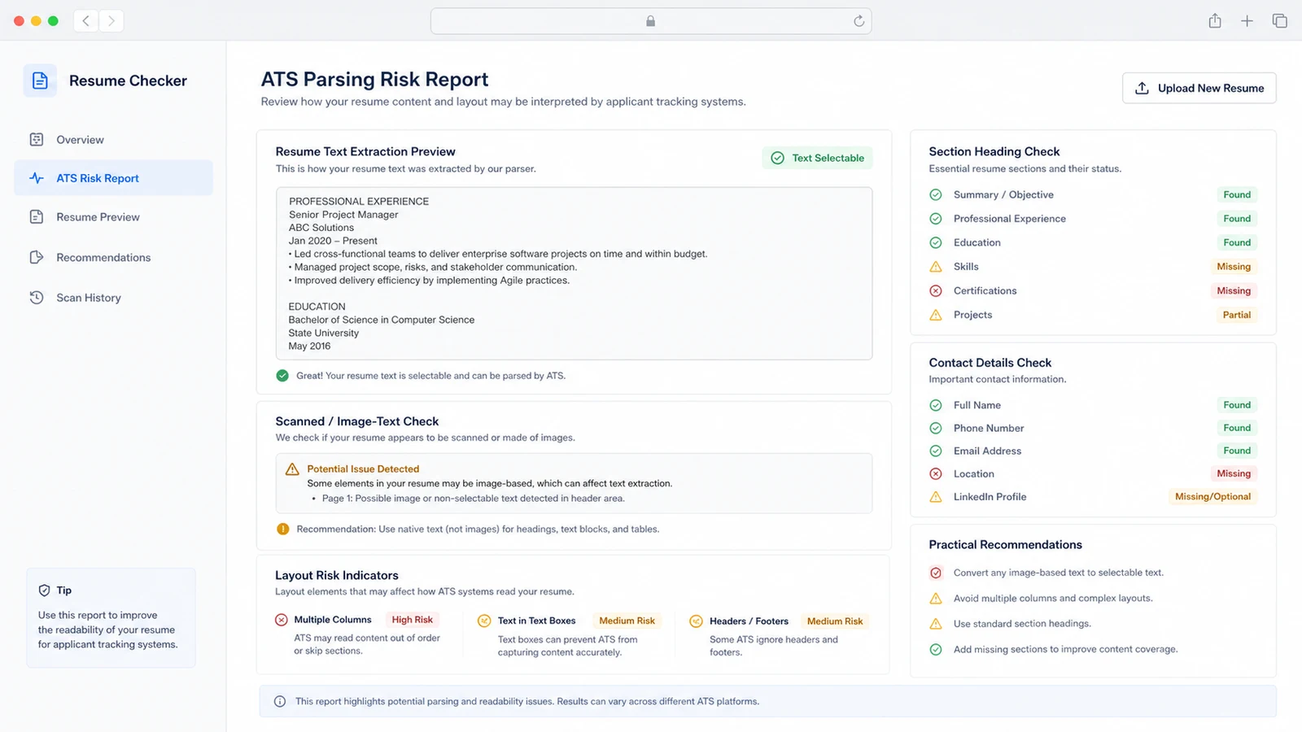Reload the page with refresh icon
Image resolution: width=1302 pixels, height=732 pixels.
(x=859, y=21)
